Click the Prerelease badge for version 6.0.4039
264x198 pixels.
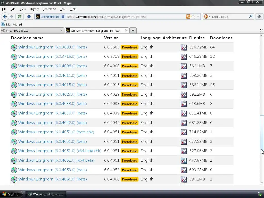click(129, 113)
